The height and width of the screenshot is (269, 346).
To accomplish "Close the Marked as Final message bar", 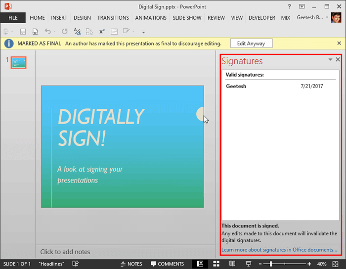I will [x=339, y=43].
